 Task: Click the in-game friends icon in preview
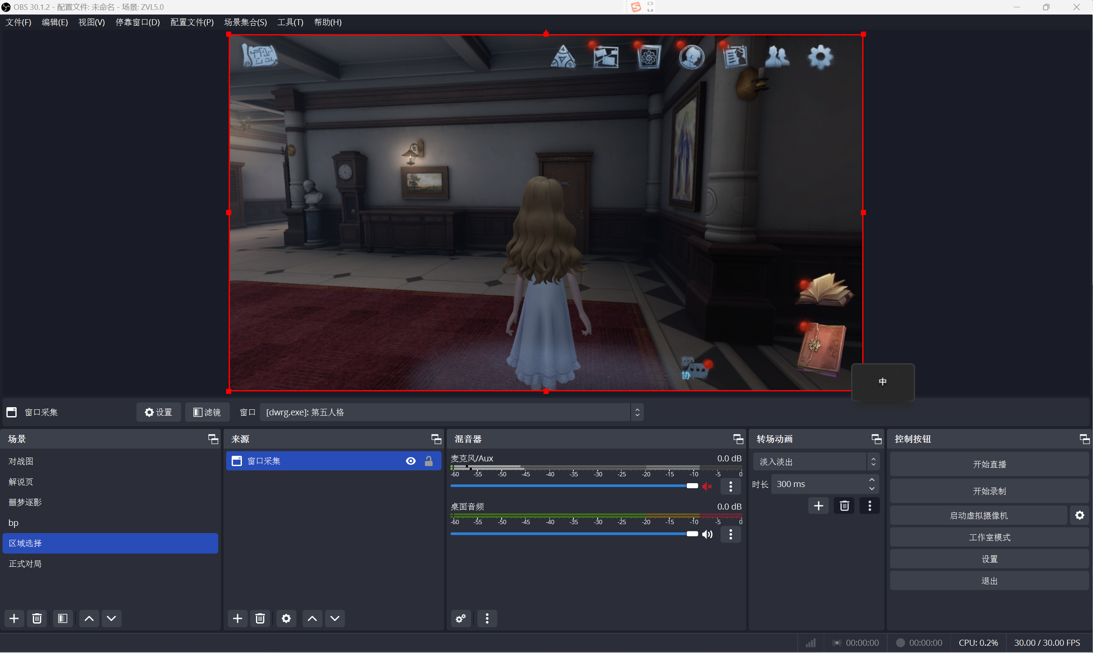point(777,57)
